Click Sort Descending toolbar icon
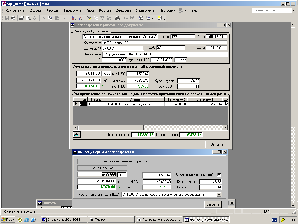Image resolution: width=298 pixels, height=224 pixels. tap(81, 18)
